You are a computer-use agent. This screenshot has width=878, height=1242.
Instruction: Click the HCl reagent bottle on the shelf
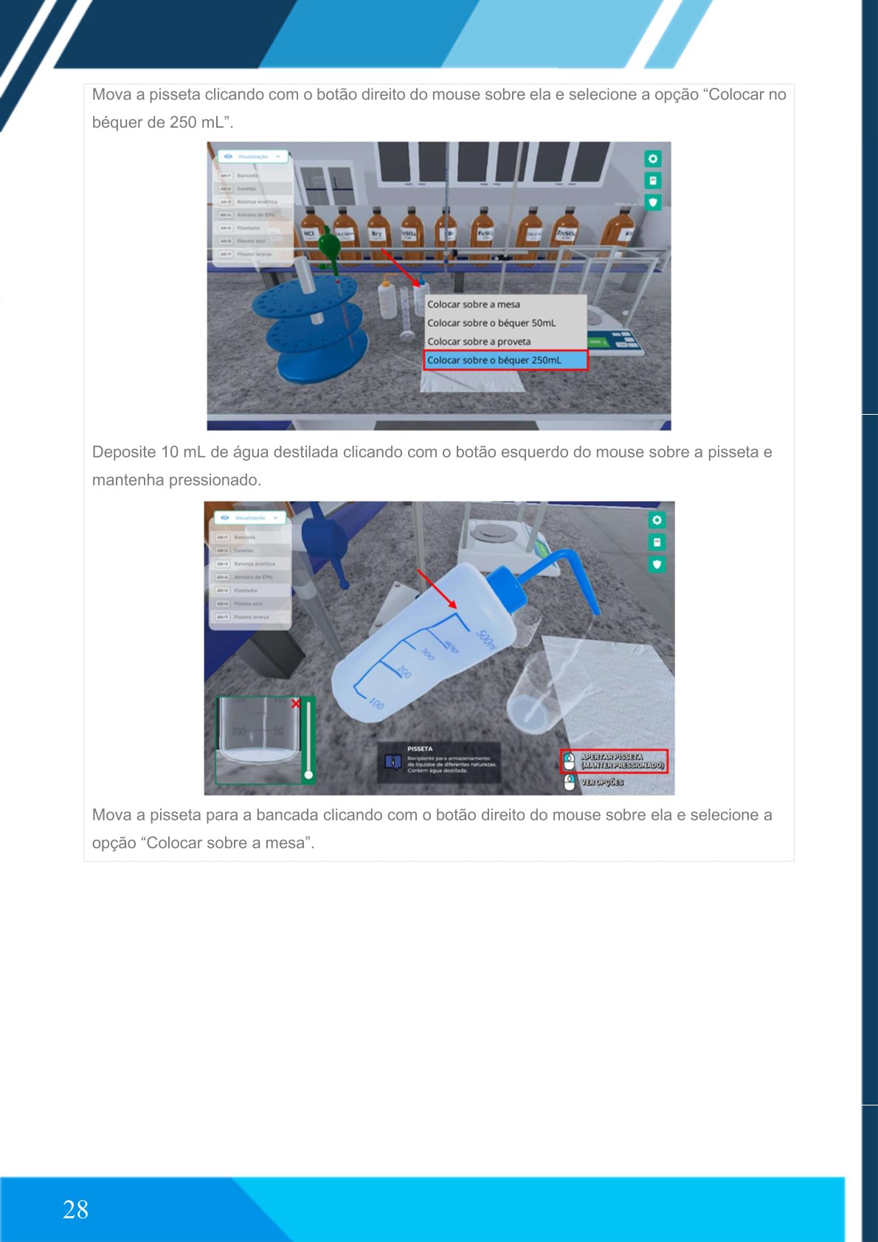[x=311, y=235]
